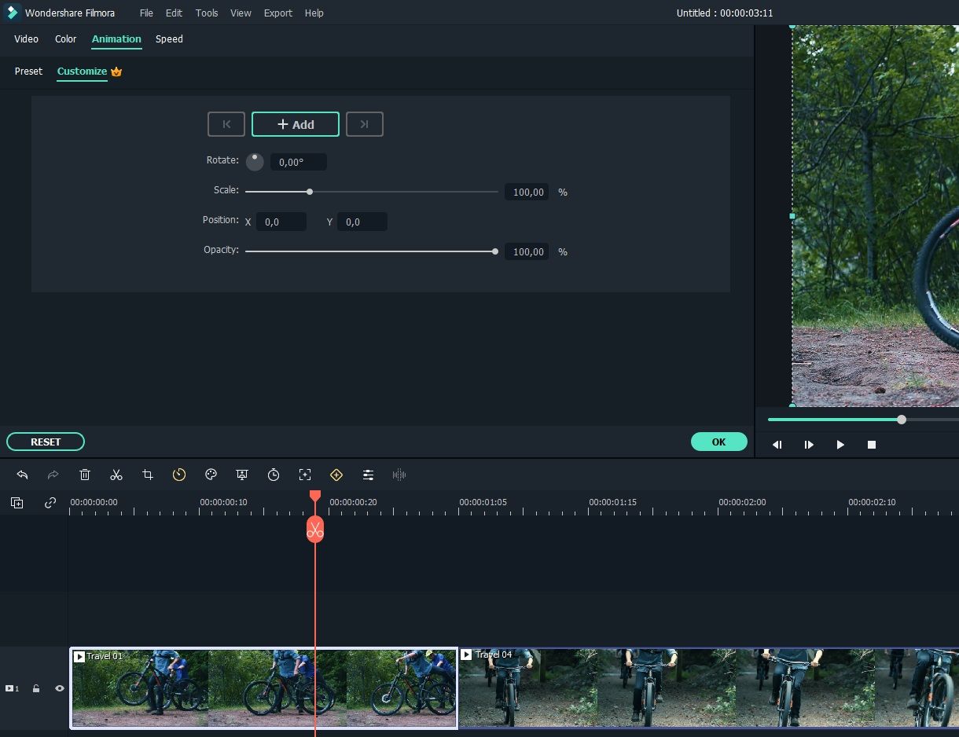The width and height of the screenshot is (959, 737).
Task: Click the Undo arrow in timeline toolbar
Action: point(22,475)
